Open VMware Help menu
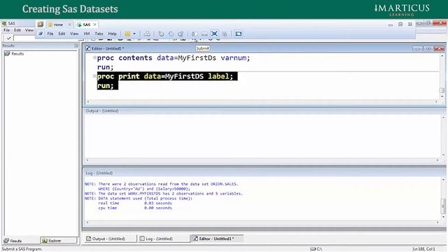This screenshot has height=252, width=448. [x=112, y=34]
